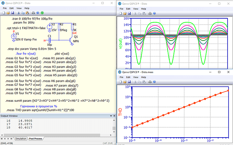Save the schematic with the floppy icon
233x145 pixels.
13,13
